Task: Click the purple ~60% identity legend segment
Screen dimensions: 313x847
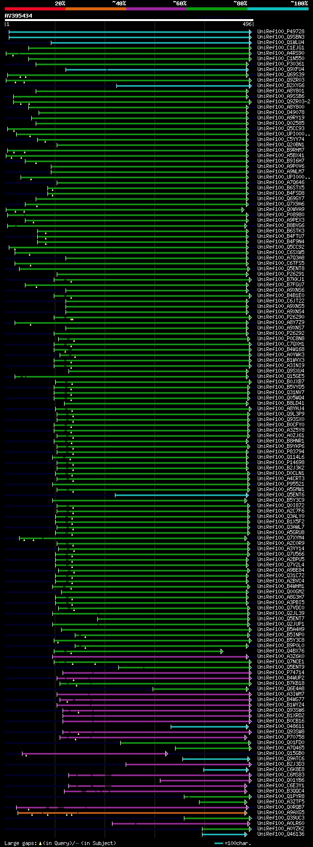Action: click(156, 9)
